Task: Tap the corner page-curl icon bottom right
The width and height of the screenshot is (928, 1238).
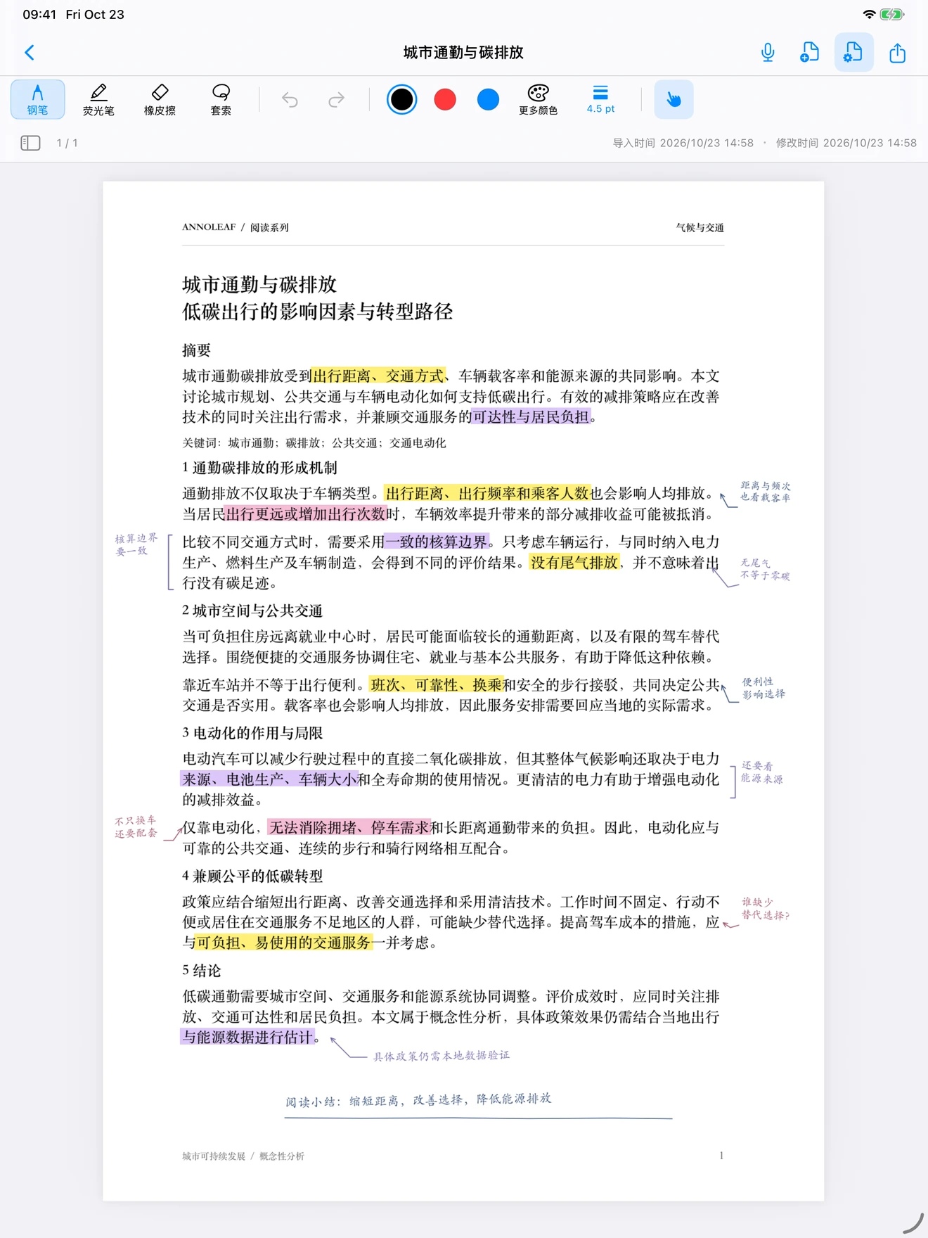Action: [913, 1223]
